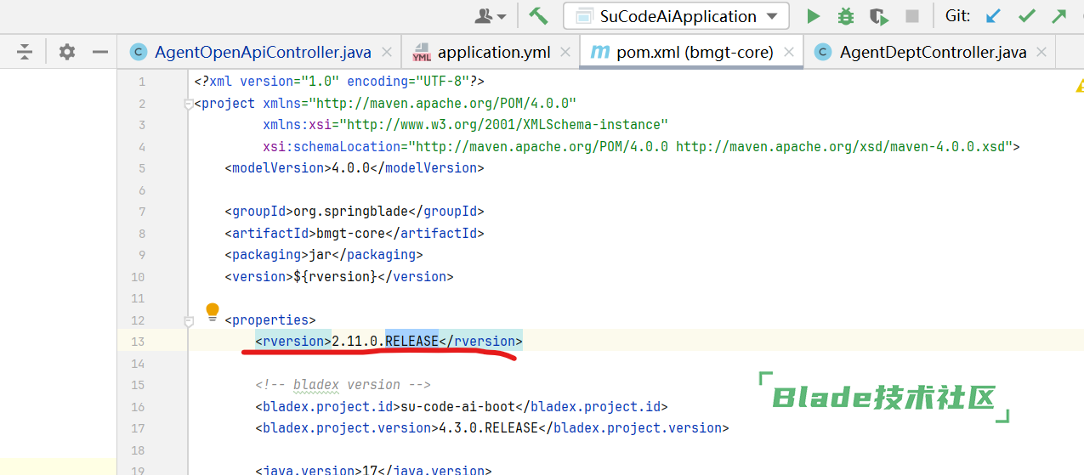The height and width of the screenshot is (475, 1084).
Task: Hide the tool window with minus button
Action: point(100,52)
